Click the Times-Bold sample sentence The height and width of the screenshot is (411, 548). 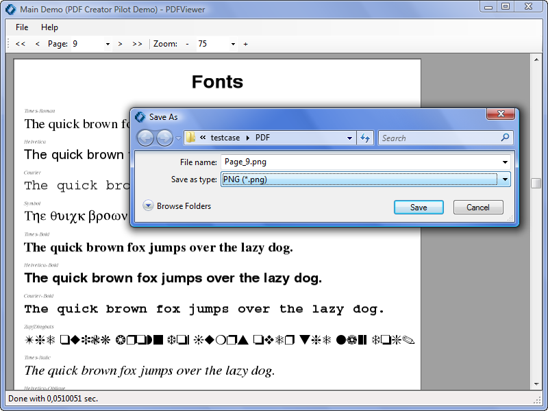pyautogui.click(x=158, y=248)
